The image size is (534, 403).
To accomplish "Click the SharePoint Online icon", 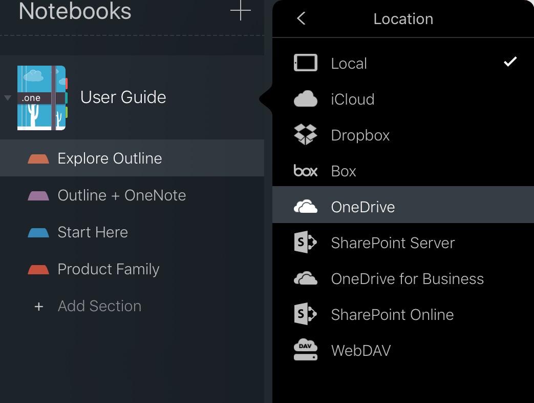I will point(306,314).
